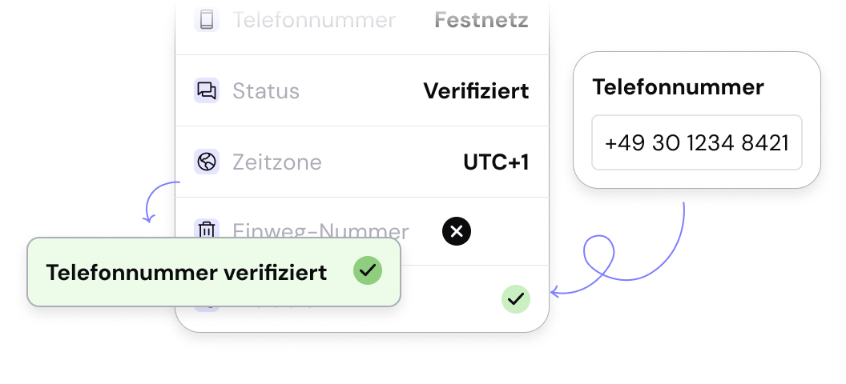Click the 'Telefonnummer verifiziert' toast text
The height and width of the screenshot is (384, 846).
(x=187, y=273)
